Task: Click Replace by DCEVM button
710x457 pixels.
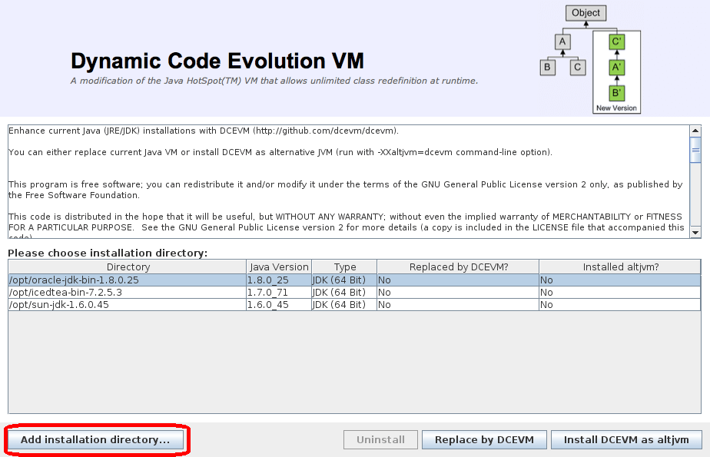Action: coord(484,439)
